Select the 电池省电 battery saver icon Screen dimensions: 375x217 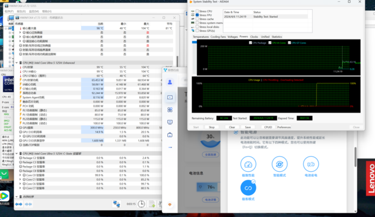tap(311, 164)
